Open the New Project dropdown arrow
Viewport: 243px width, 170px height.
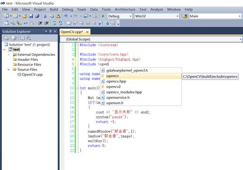[11, 16]
